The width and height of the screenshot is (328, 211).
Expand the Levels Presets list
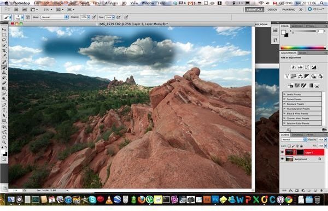302,95
